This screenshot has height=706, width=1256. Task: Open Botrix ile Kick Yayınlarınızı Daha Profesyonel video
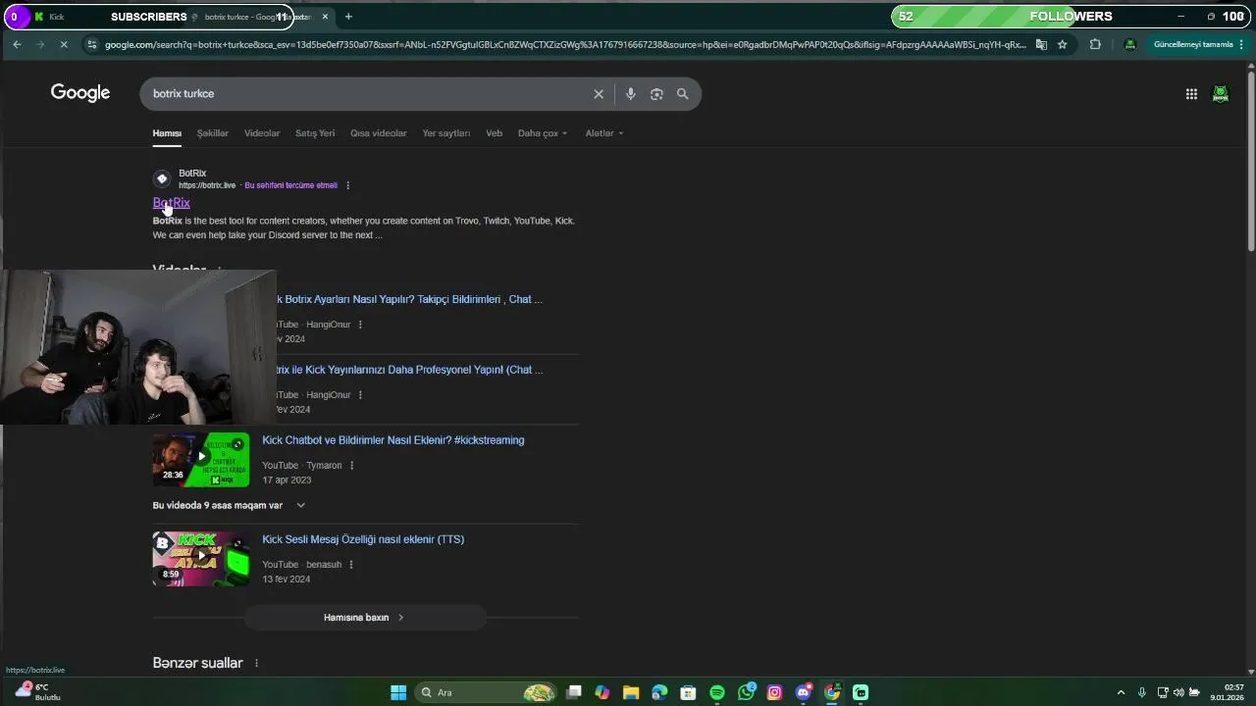point(410,370)
